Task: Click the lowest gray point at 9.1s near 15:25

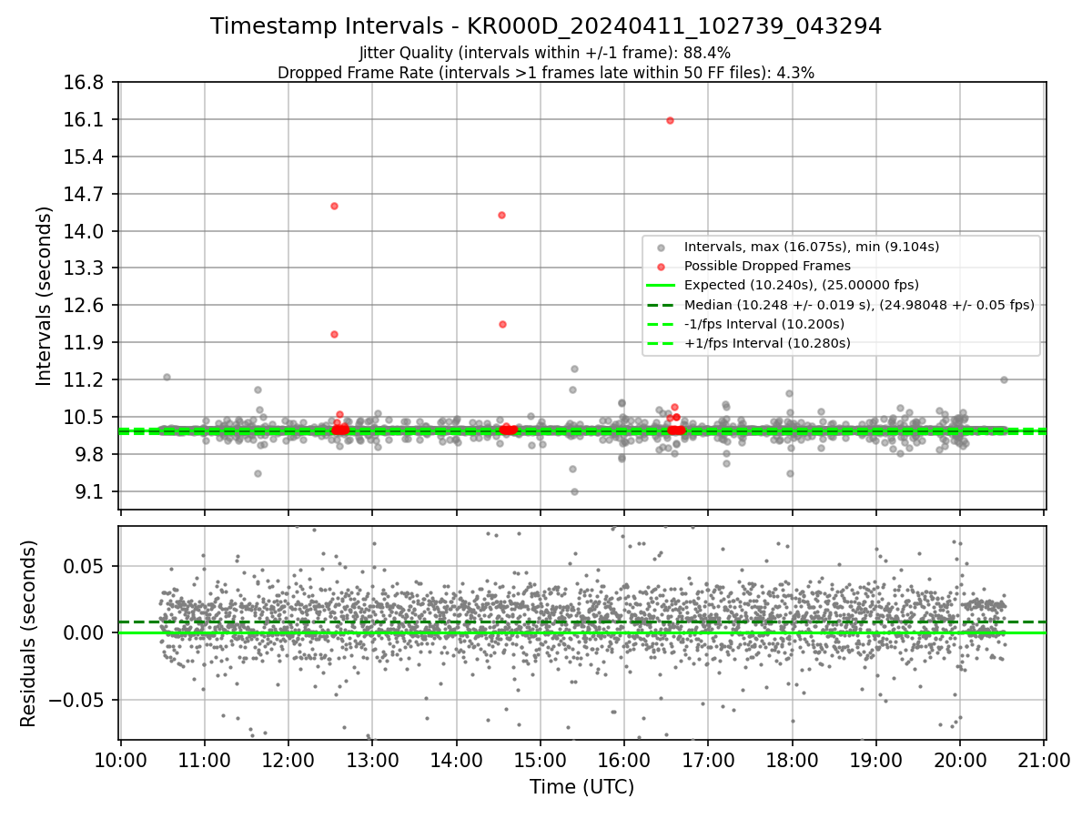Action: click(x=574, y=491)
